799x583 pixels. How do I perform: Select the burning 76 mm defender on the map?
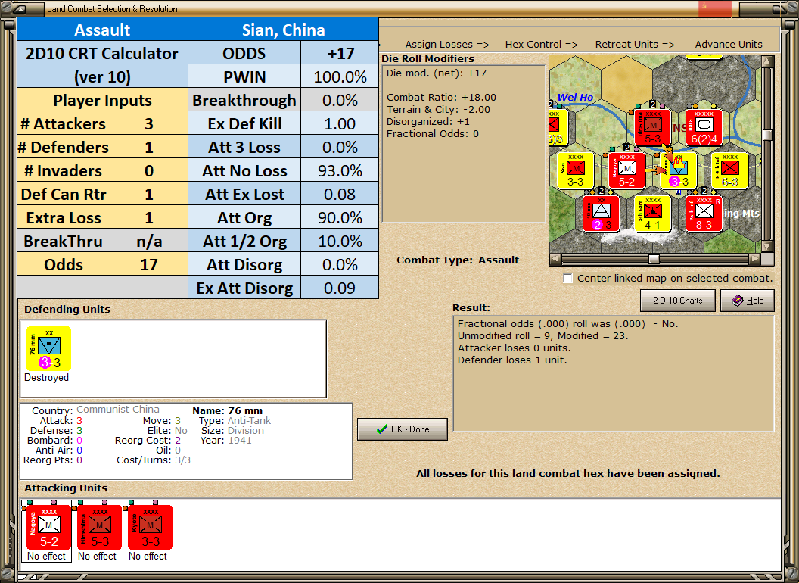pos(678,170)
